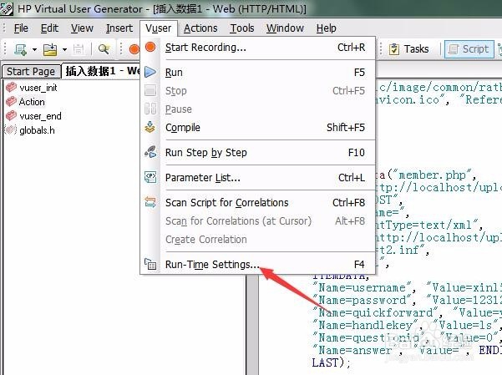Click the magnifier search toolbar icon
The width and height of the screenshot is (502, 375).
click(104, 49)
